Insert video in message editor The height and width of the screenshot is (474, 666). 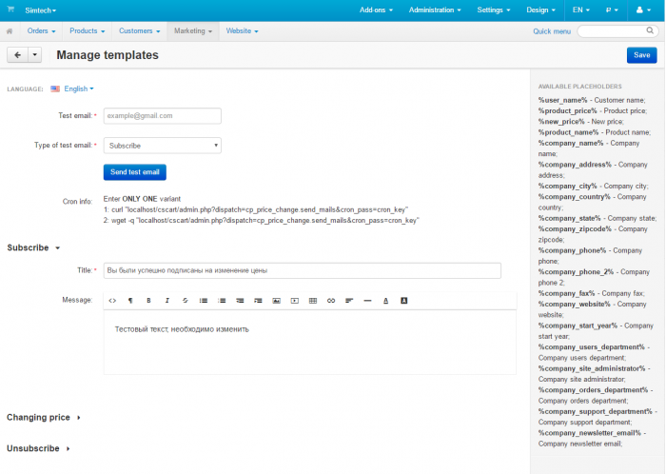pos(295,301)
